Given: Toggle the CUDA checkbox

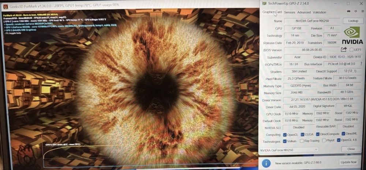Looking at the screenshot, I should tap(302, 134).
